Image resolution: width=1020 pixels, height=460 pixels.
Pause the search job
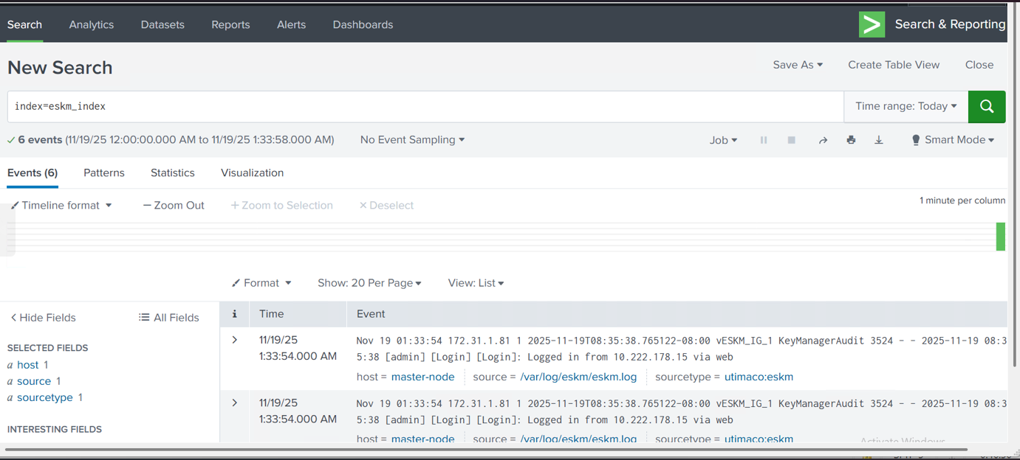pos(764,140)
